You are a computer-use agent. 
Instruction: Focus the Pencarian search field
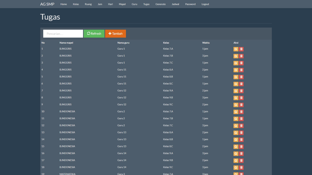(x=63, y=34)
